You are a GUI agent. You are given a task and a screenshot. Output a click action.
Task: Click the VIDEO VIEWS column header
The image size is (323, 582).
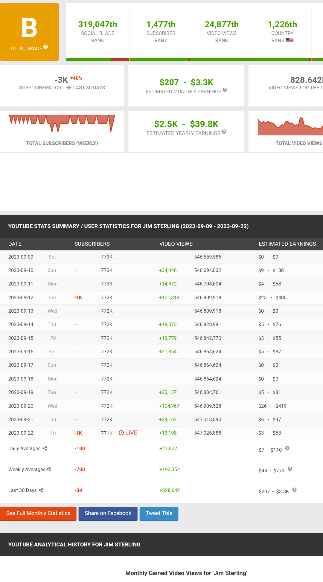pos(176,244)
